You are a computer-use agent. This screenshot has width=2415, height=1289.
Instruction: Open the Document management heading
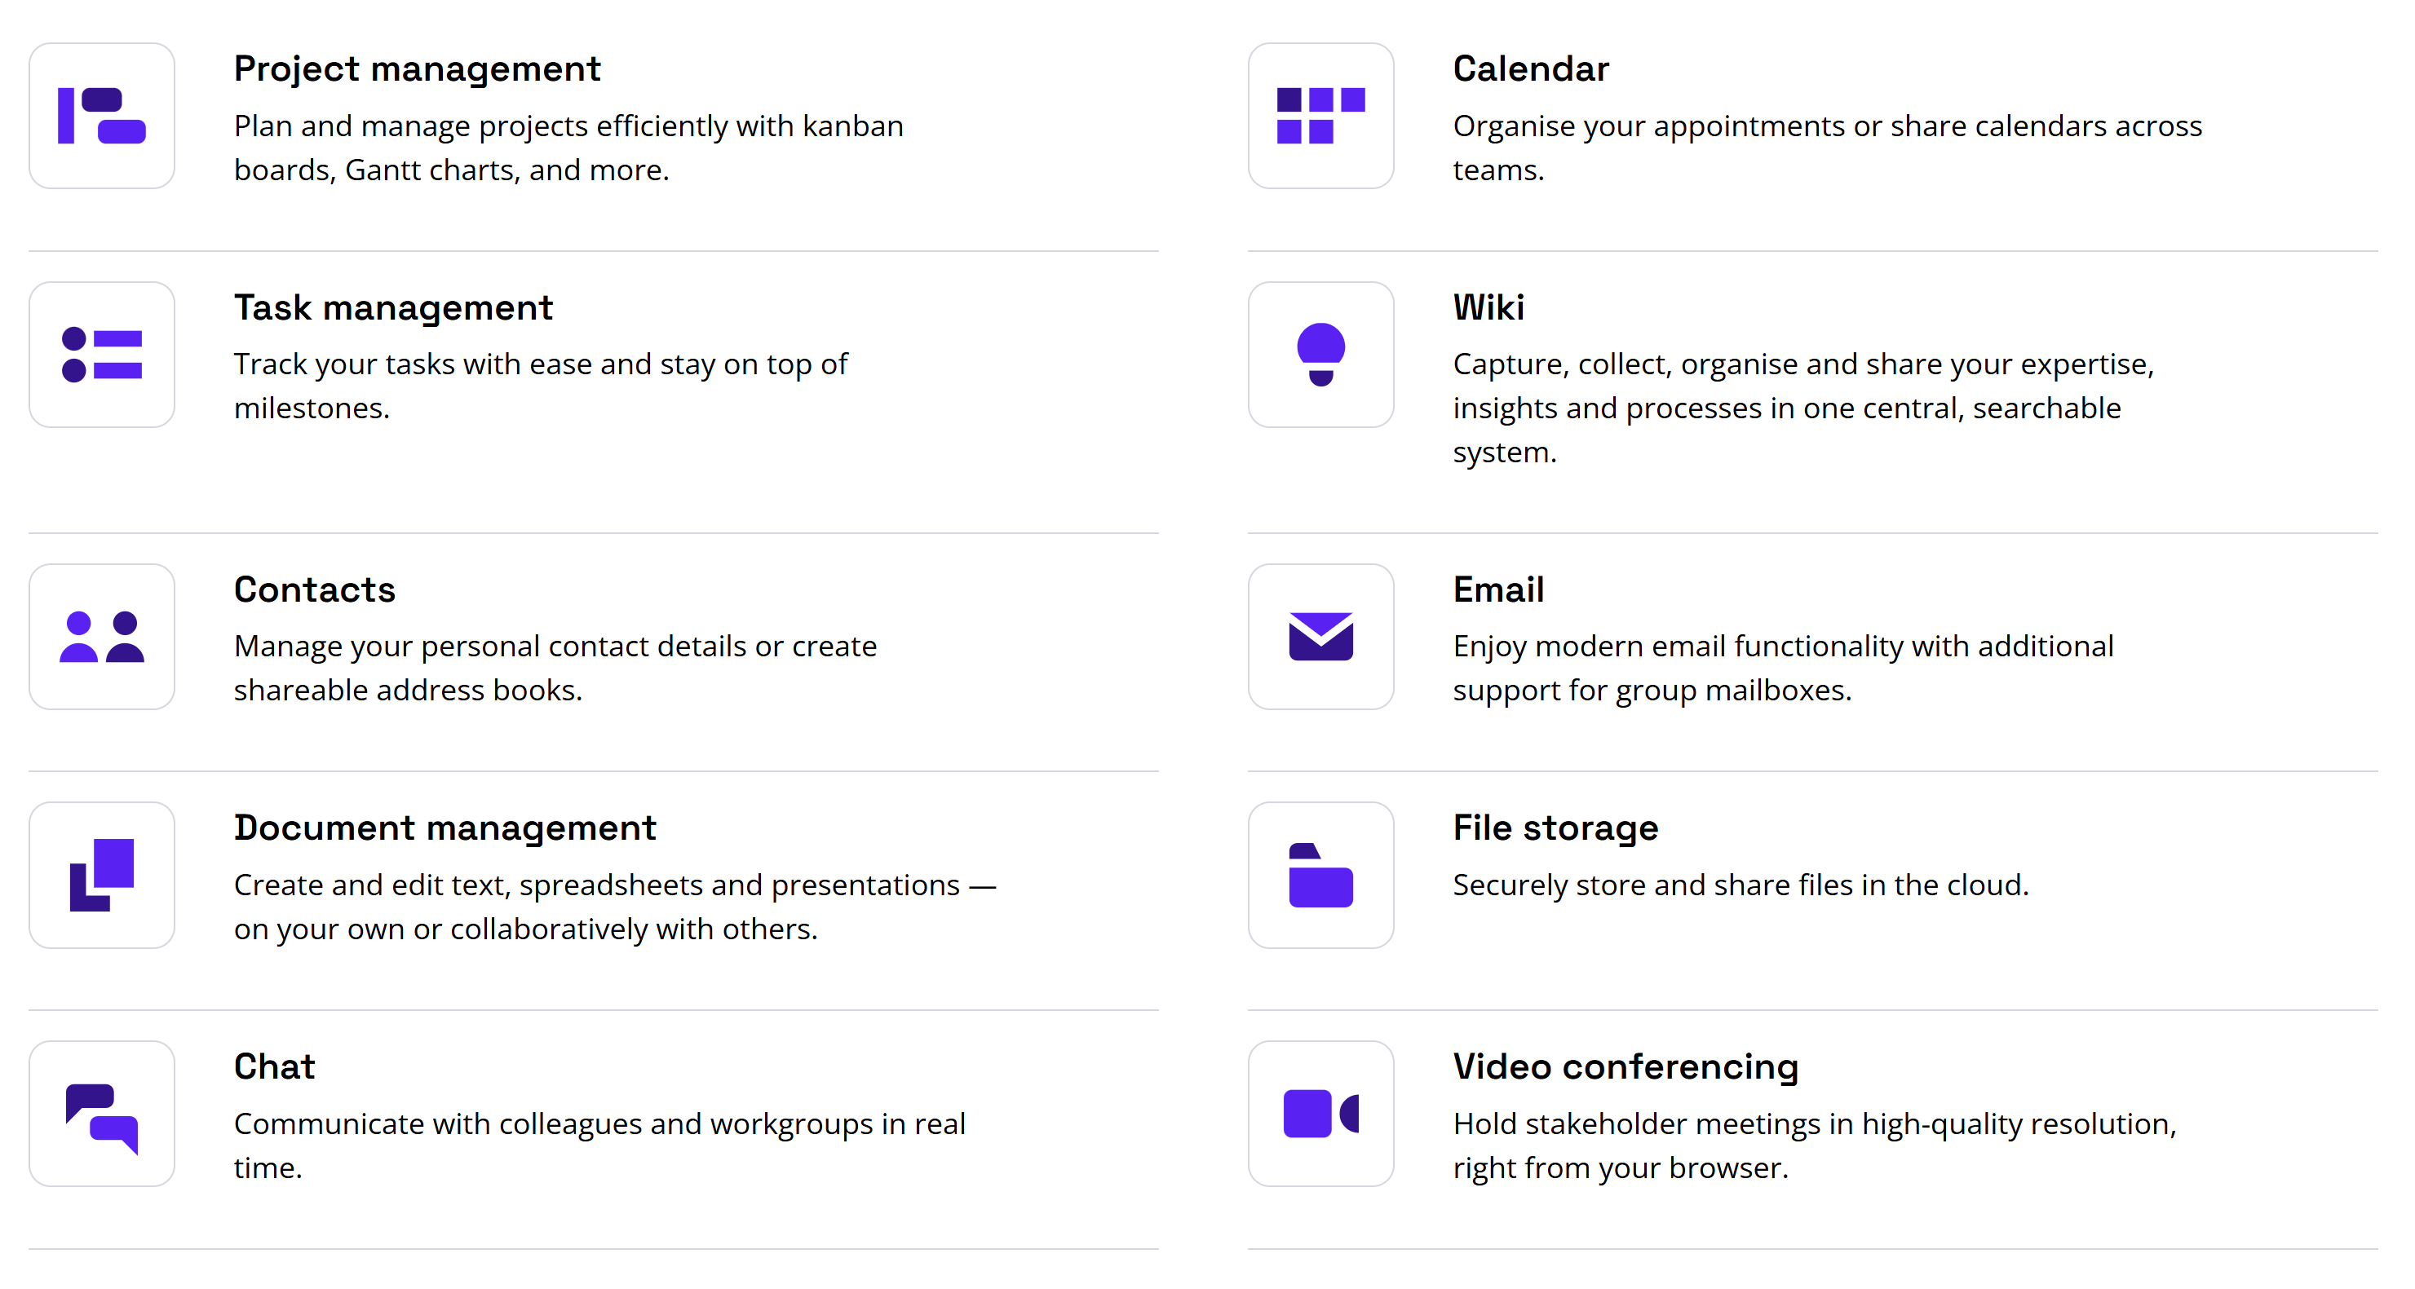pos(445,828)
